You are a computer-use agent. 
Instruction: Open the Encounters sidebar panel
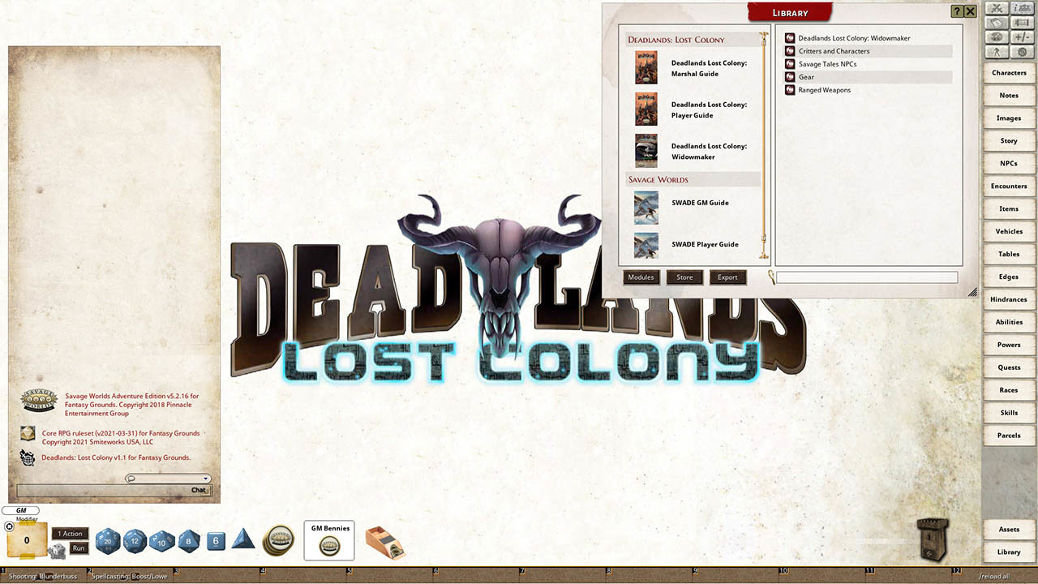[1008, 186]
